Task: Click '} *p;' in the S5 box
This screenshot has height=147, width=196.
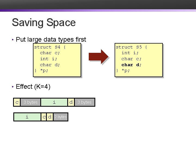Action: pyautogui.click(x=123, y=71)
